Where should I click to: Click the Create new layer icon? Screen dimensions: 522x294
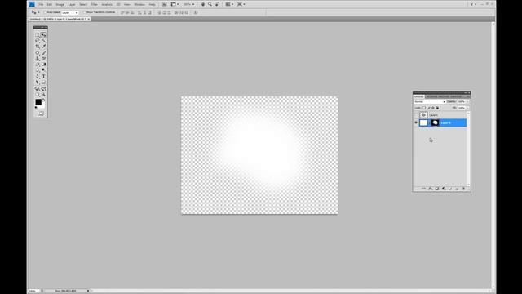pos(457,189)
